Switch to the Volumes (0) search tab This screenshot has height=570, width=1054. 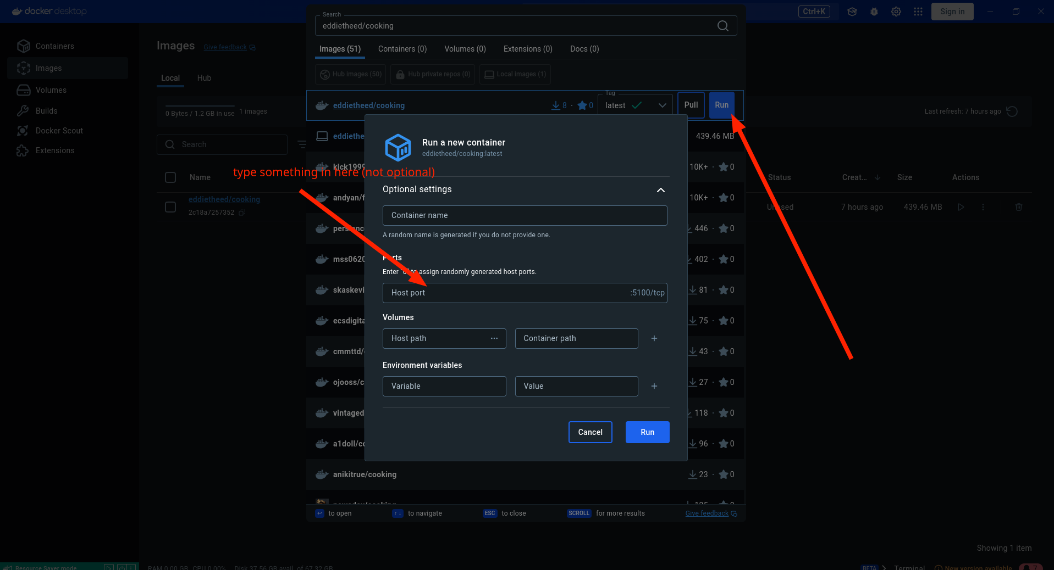(x=465, y=49)
